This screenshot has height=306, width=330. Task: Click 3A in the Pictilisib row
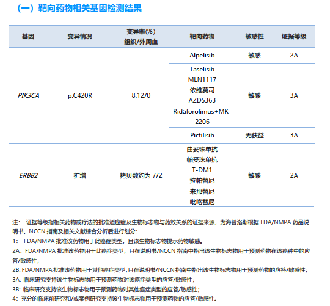tap(294, 135)
